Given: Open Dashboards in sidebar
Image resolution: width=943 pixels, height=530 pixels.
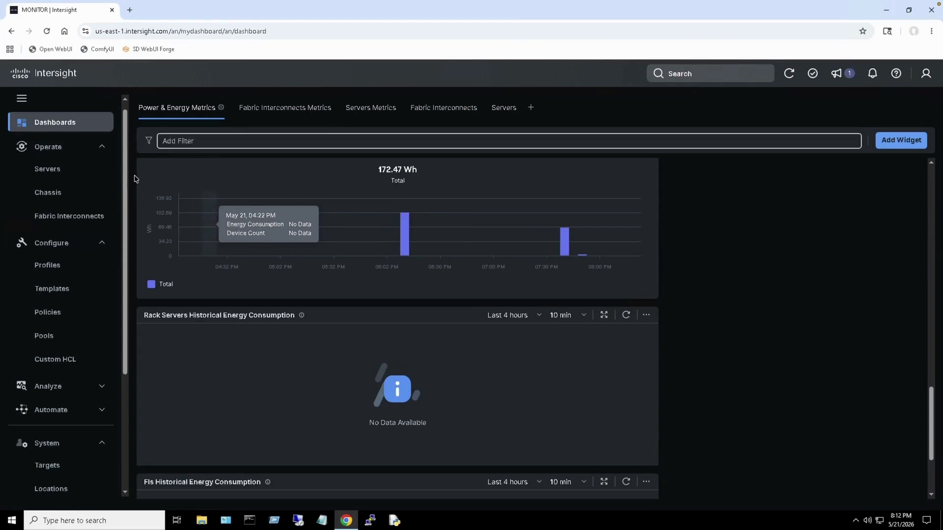Looking at the screenshot, I should 61,122.
